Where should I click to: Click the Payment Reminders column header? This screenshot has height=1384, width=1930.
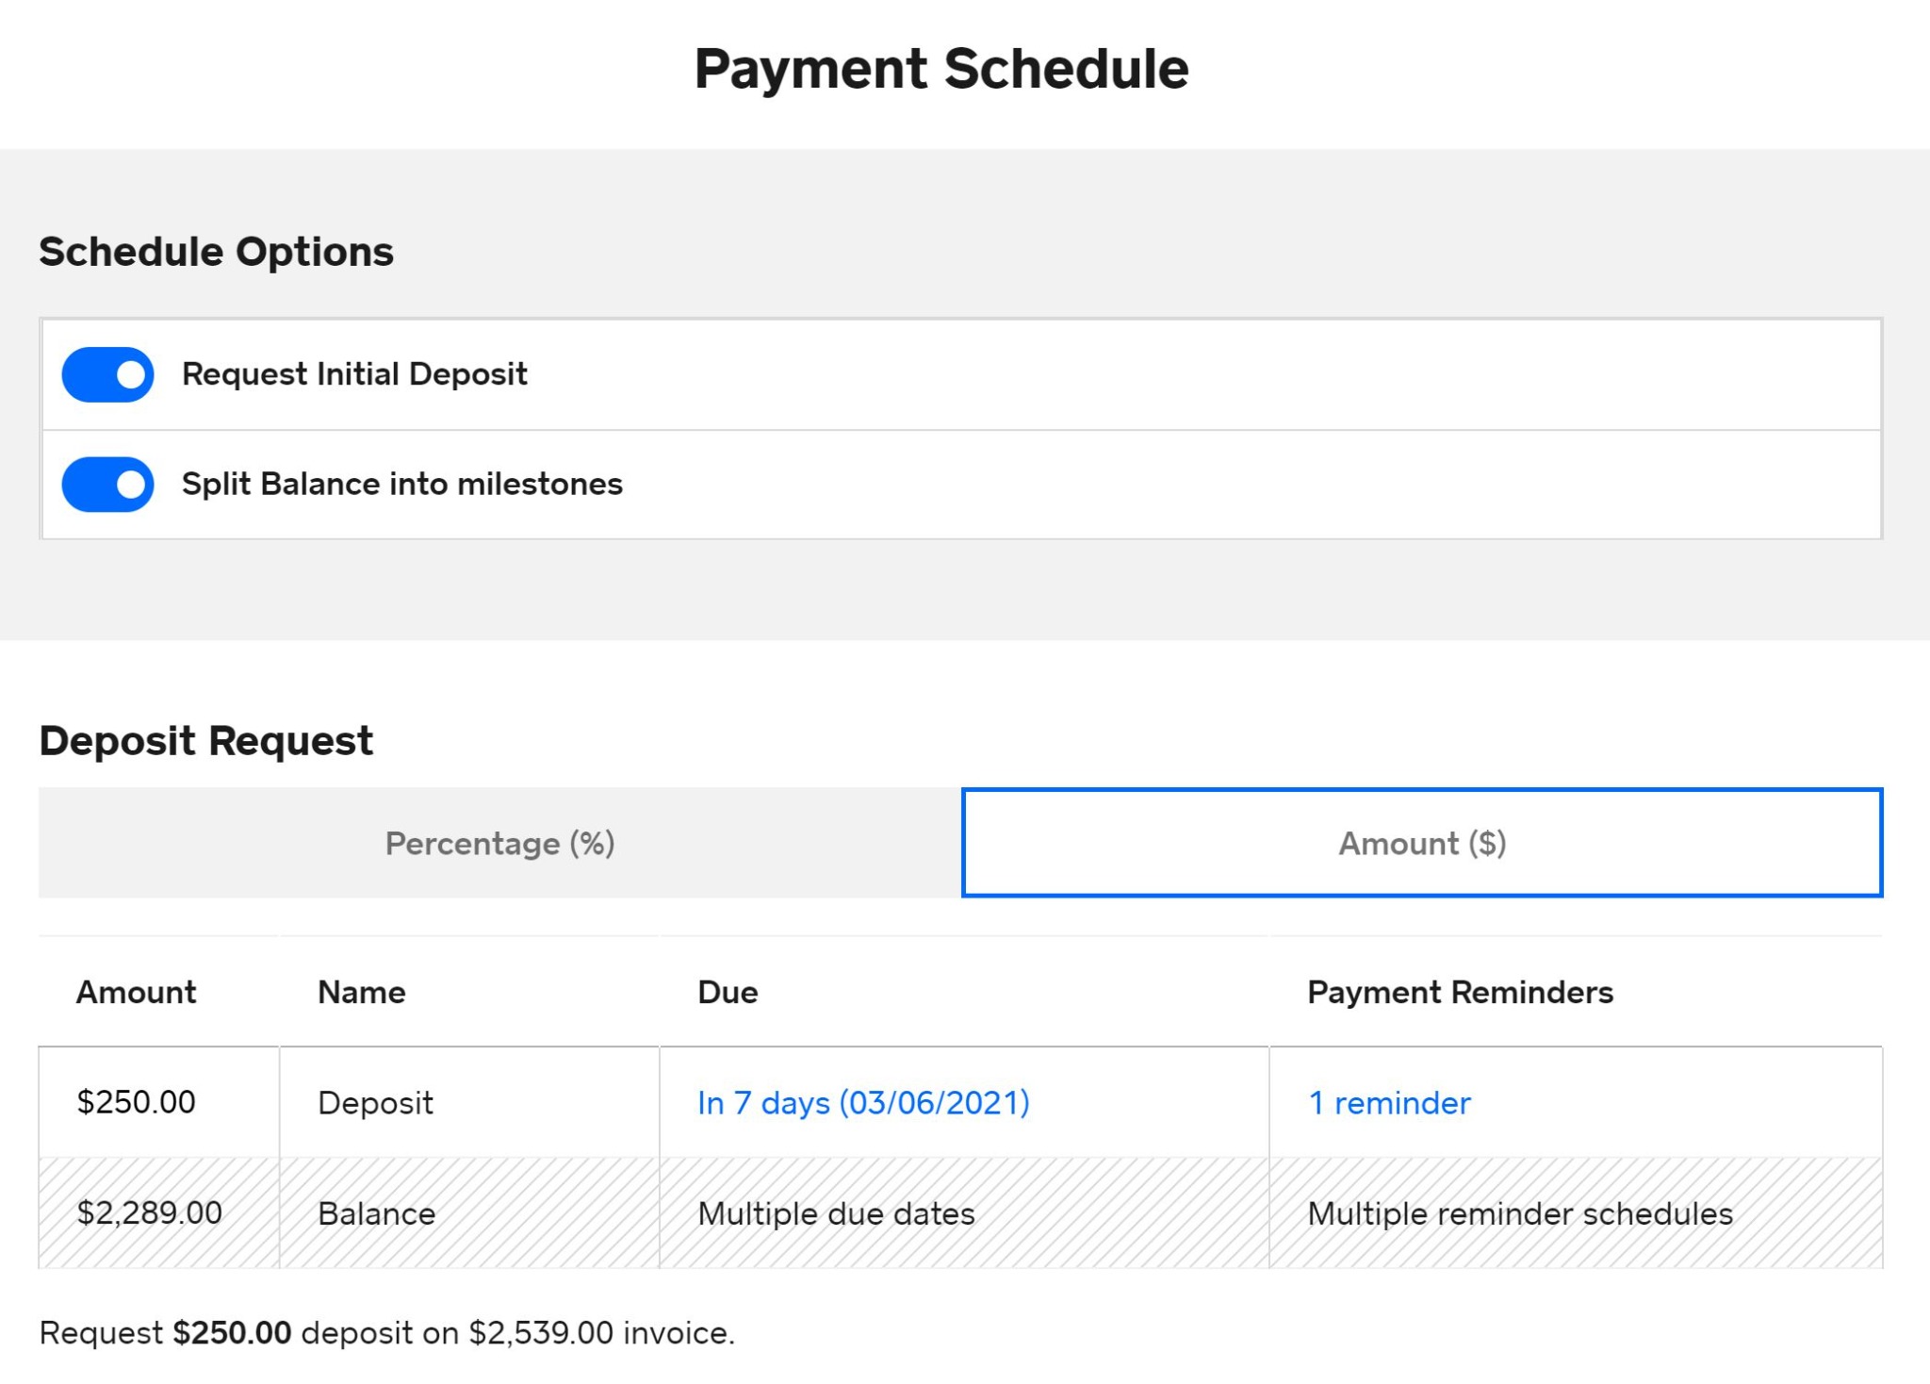tap(1459, 991)
